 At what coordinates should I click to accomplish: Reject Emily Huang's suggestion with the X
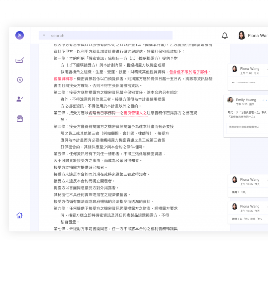click(267, 100)
